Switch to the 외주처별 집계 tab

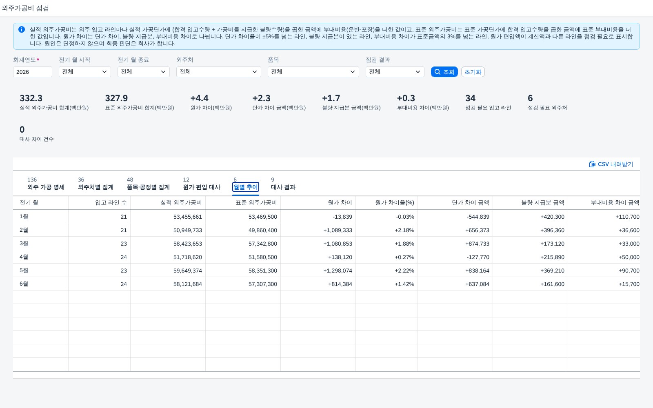96,184
